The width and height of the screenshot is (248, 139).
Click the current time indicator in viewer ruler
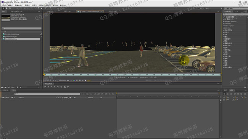coord(44,74)
